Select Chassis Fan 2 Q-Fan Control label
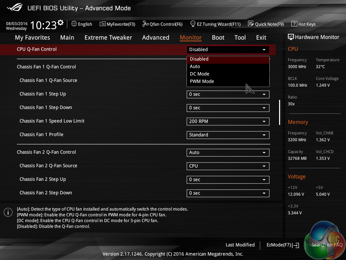Screen dimensions: 346x260 tap(46, 152)
